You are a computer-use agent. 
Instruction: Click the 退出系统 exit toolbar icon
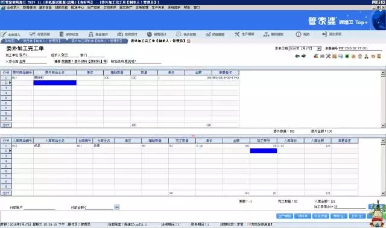tap(332, 34)
